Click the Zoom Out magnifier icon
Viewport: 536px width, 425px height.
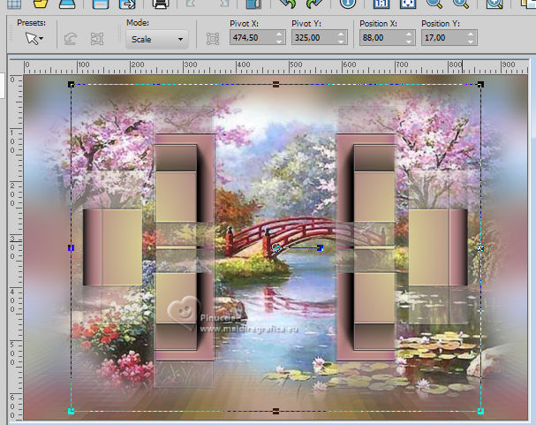434,4
